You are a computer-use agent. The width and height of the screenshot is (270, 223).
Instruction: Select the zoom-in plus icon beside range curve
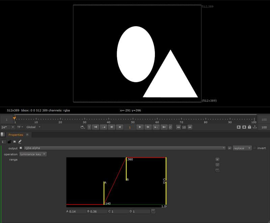coord(217,159)
